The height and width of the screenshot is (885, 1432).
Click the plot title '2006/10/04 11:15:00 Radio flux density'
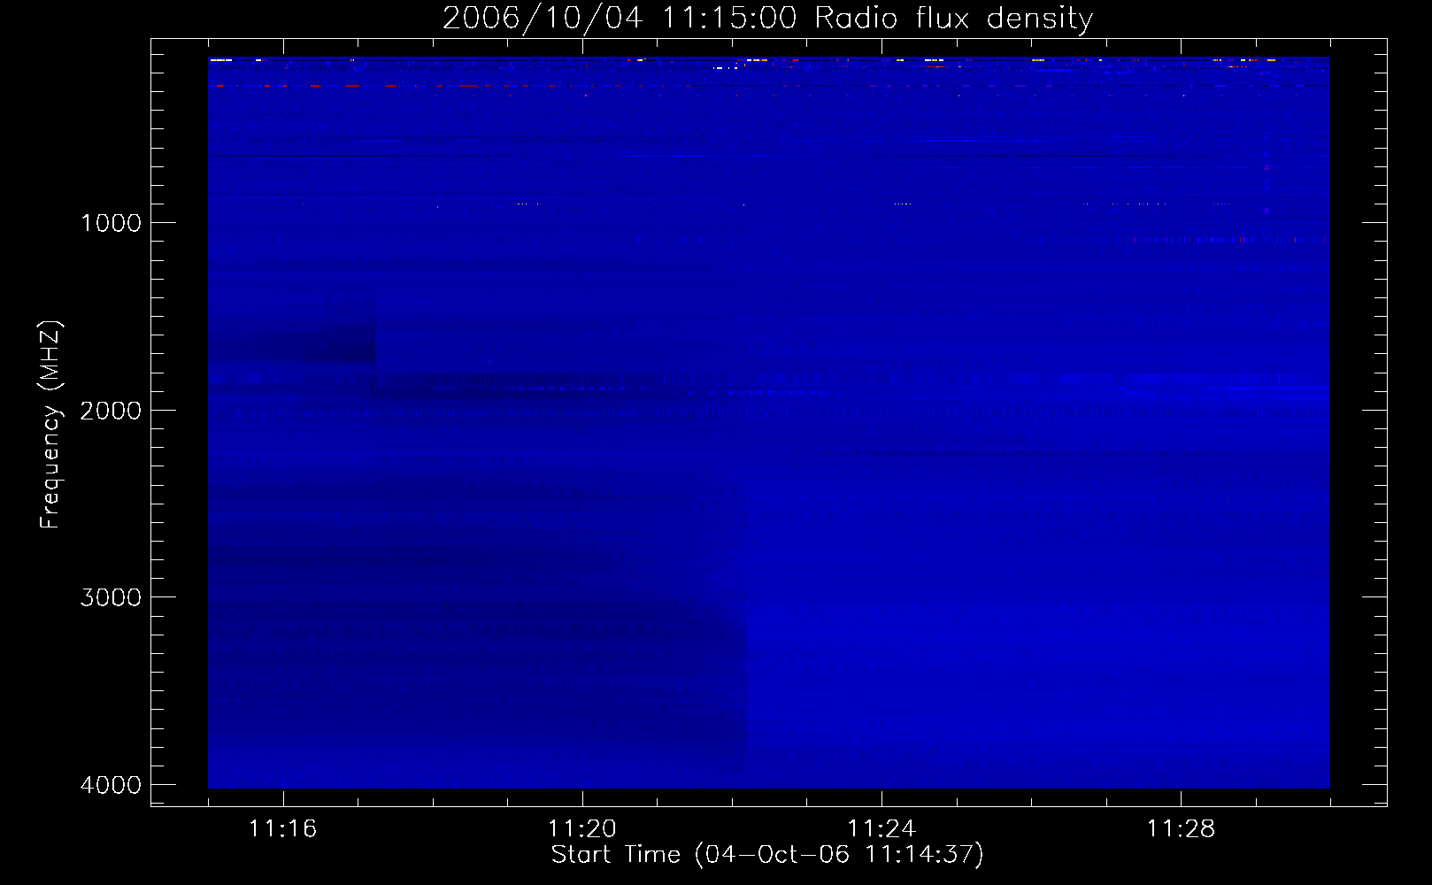tap(767, 19)
